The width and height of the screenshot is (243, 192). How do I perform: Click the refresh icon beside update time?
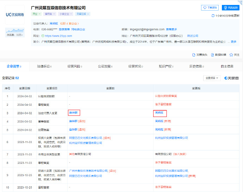(x=213, y=16)
